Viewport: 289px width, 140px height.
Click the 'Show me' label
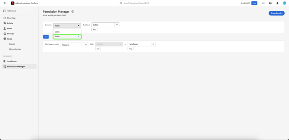(48, 25)
